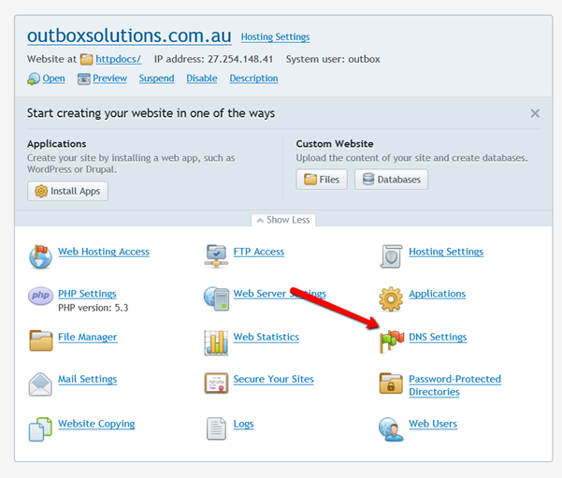
Task: Select the Web Statistics chart icon
Action: click(x=216, y=341)
